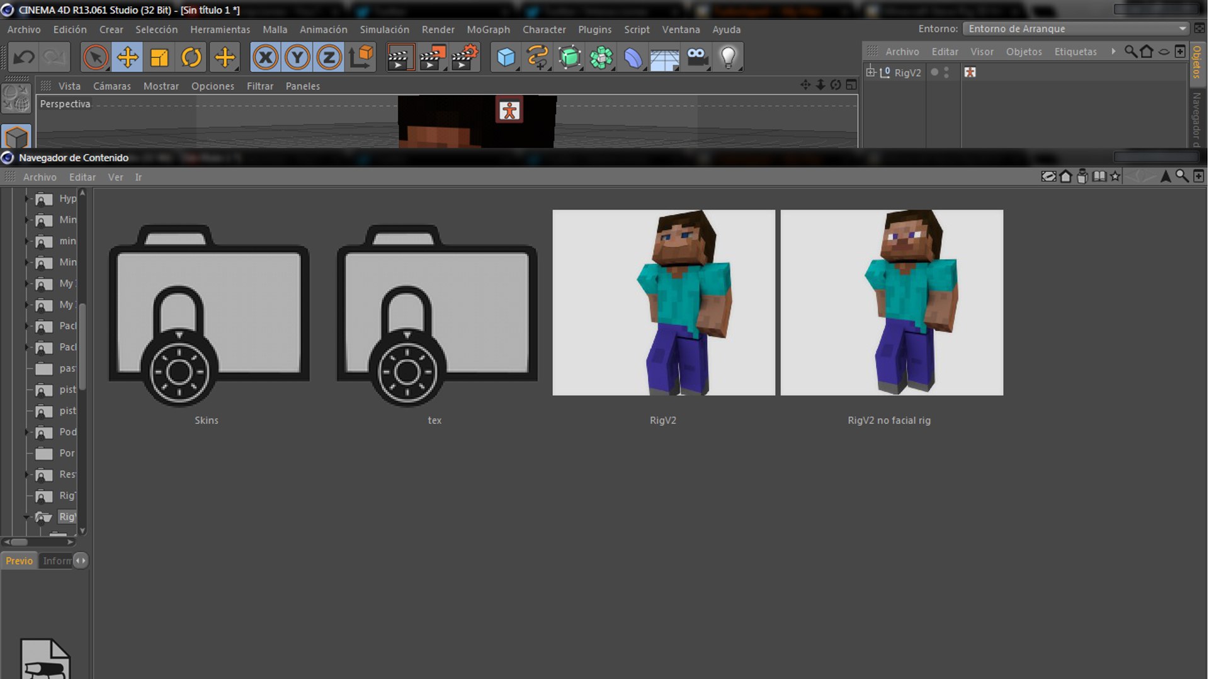Click the RigV2 character tag icon
The width and height of the screenshot is (1209, 679).
click(970, 72)
